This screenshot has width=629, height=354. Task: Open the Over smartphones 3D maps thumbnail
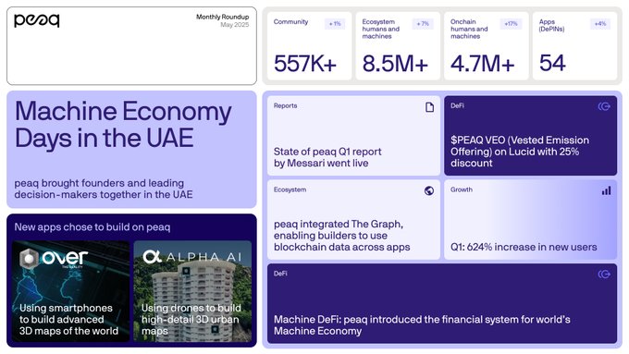click(70, 291)
